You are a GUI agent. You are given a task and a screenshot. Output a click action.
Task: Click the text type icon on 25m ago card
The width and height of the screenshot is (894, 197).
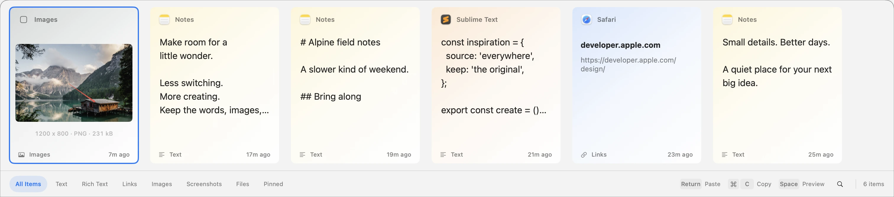725,155
